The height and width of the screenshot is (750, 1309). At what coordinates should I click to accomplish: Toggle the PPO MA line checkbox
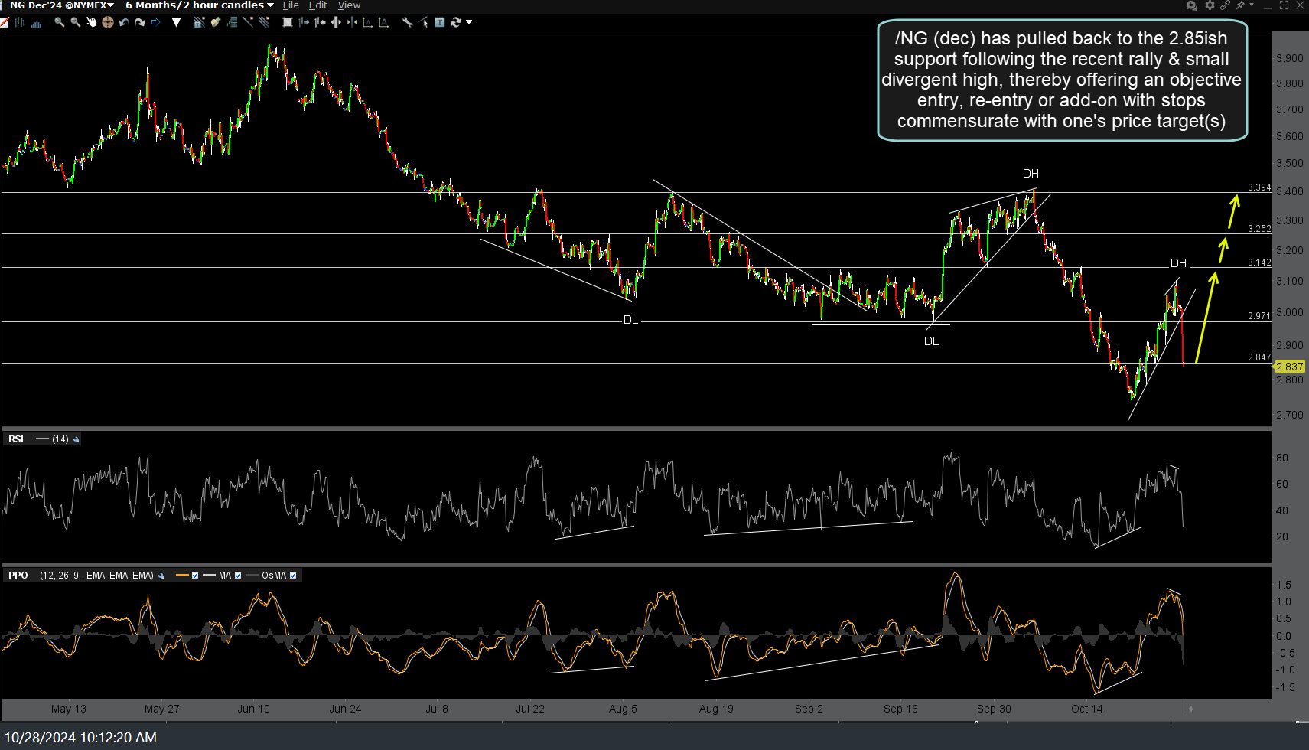[x=238, y=576]
